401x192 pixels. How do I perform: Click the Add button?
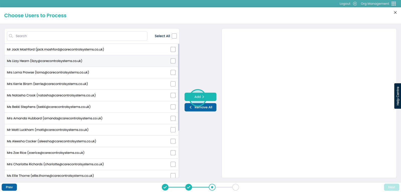coord(200,97)
